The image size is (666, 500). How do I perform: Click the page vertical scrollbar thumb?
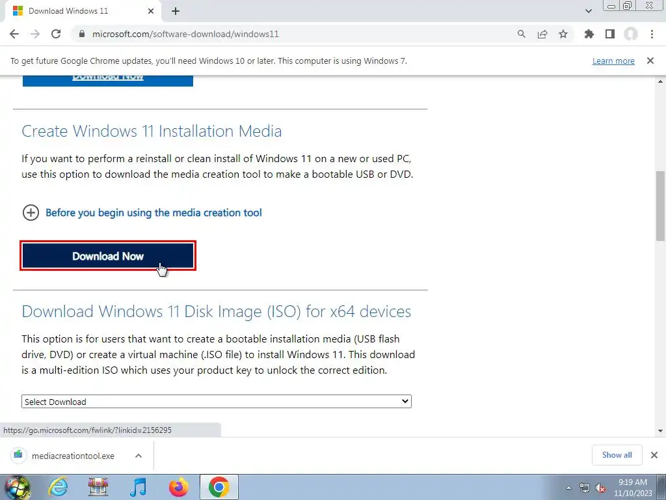(660, 206)
